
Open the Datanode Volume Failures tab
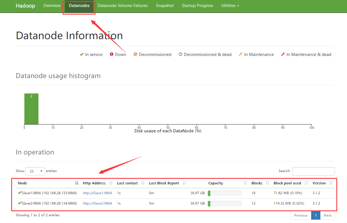click(x=123, y=6)
